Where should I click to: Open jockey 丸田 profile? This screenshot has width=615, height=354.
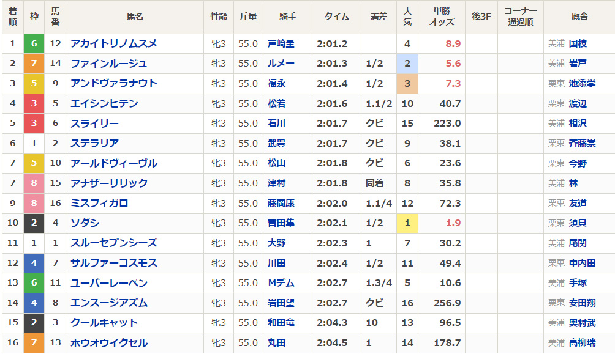(x=276, y=342)
